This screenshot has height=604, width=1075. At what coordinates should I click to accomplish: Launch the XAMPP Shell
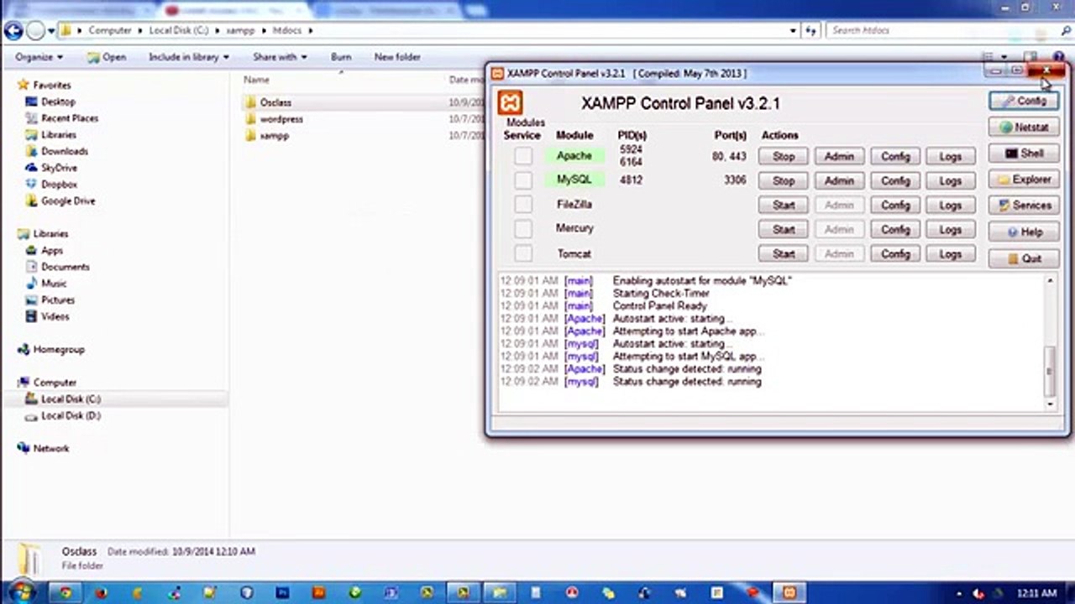click(1024, 154)
